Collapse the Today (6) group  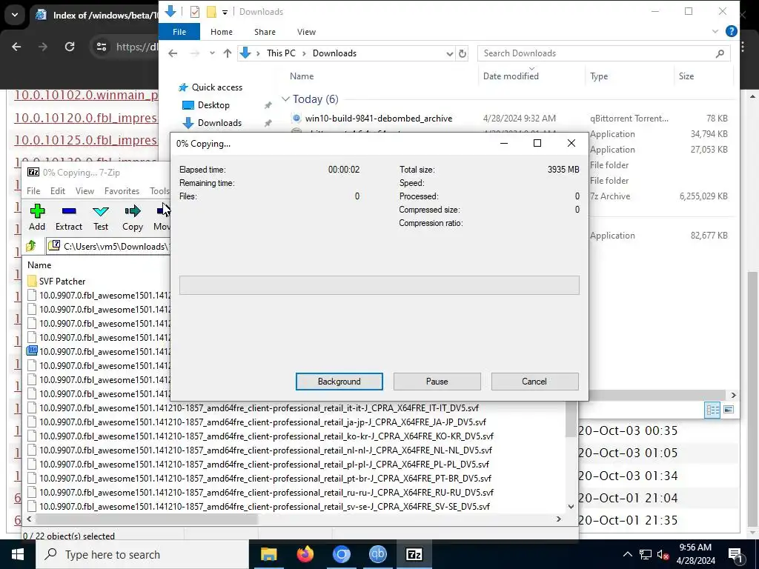(x=285, y=99)
